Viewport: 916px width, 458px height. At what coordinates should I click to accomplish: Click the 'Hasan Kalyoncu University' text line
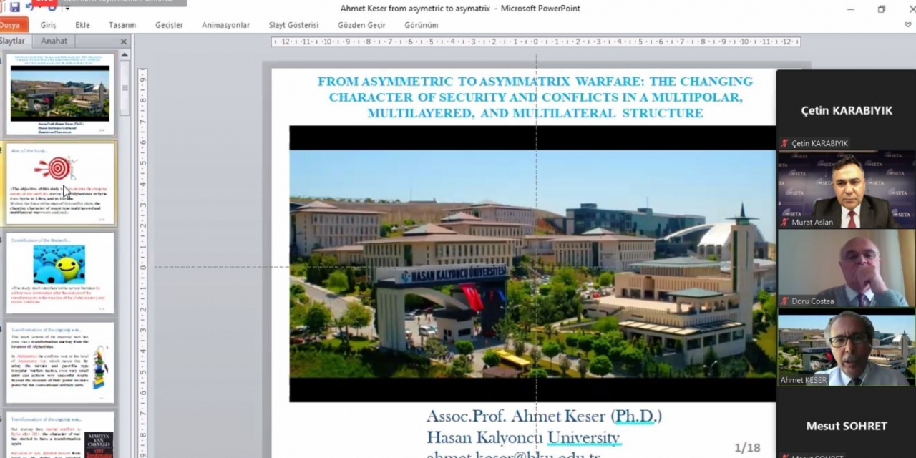click(523, 437)
